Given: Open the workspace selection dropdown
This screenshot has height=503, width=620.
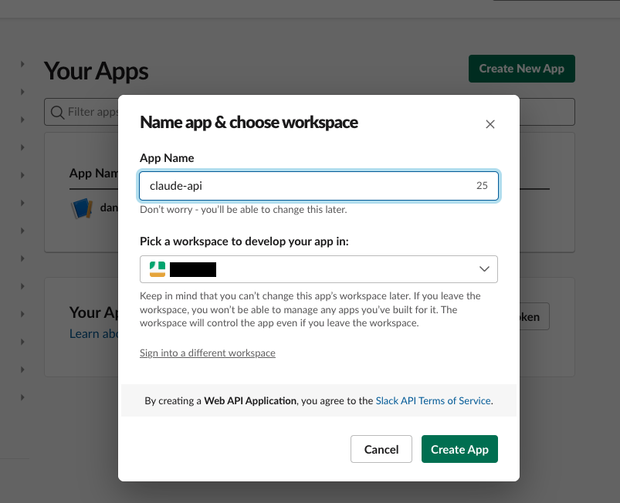Looking at the screenshot, I should click(x=318, y=268).
